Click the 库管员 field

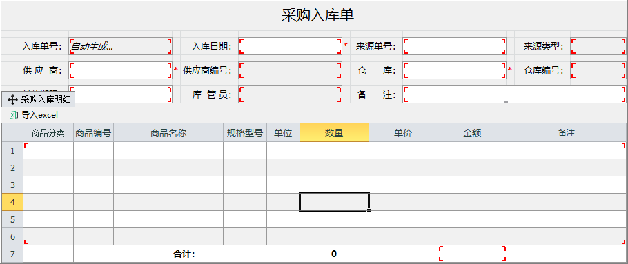(x=291, y=94)
